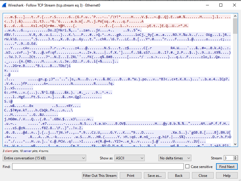Open Help for the stream dialog
This screenshot has height=181, width=241.
227,175
